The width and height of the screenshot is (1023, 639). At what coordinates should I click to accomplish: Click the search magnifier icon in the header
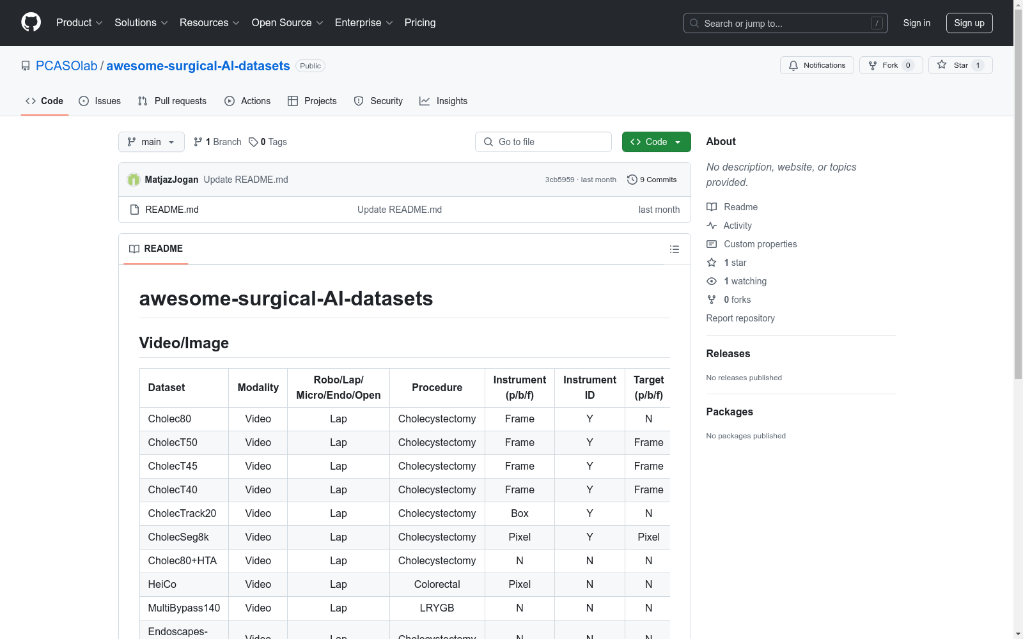(694, 23)
